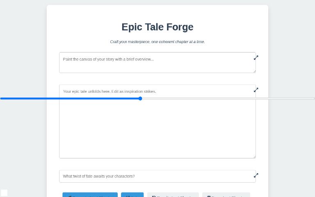
Task: Click the blue slider handle
Action: click(x=140, y=98)
